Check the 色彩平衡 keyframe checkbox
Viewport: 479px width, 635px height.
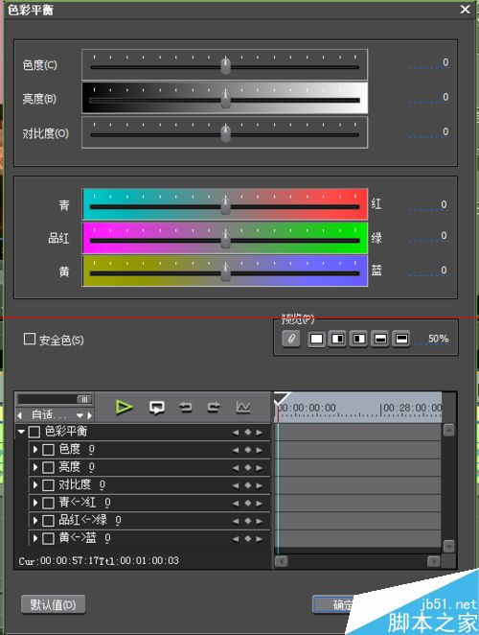(x=34, y=432)
